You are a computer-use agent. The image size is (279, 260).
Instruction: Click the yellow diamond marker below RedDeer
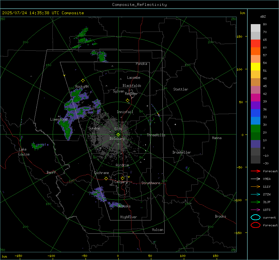(127, 100)
